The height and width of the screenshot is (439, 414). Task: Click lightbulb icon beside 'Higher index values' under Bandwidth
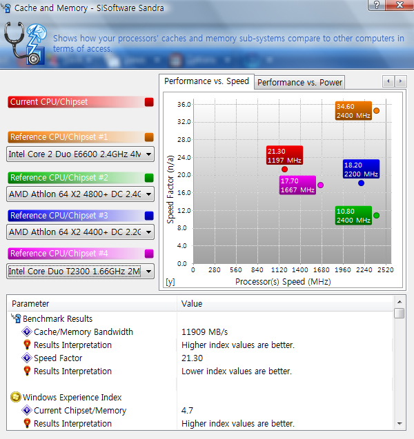coord(27,345)
